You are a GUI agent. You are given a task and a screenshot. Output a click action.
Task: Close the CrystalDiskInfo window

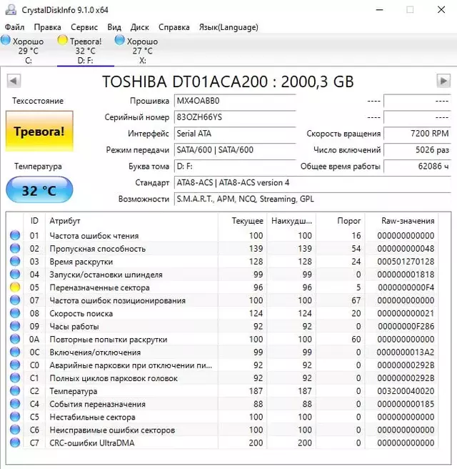tap(441, 9)
